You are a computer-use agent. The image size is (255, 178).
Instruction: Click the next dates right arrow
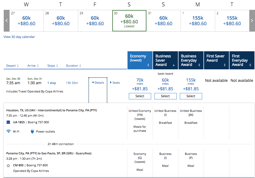coord(252,21)
